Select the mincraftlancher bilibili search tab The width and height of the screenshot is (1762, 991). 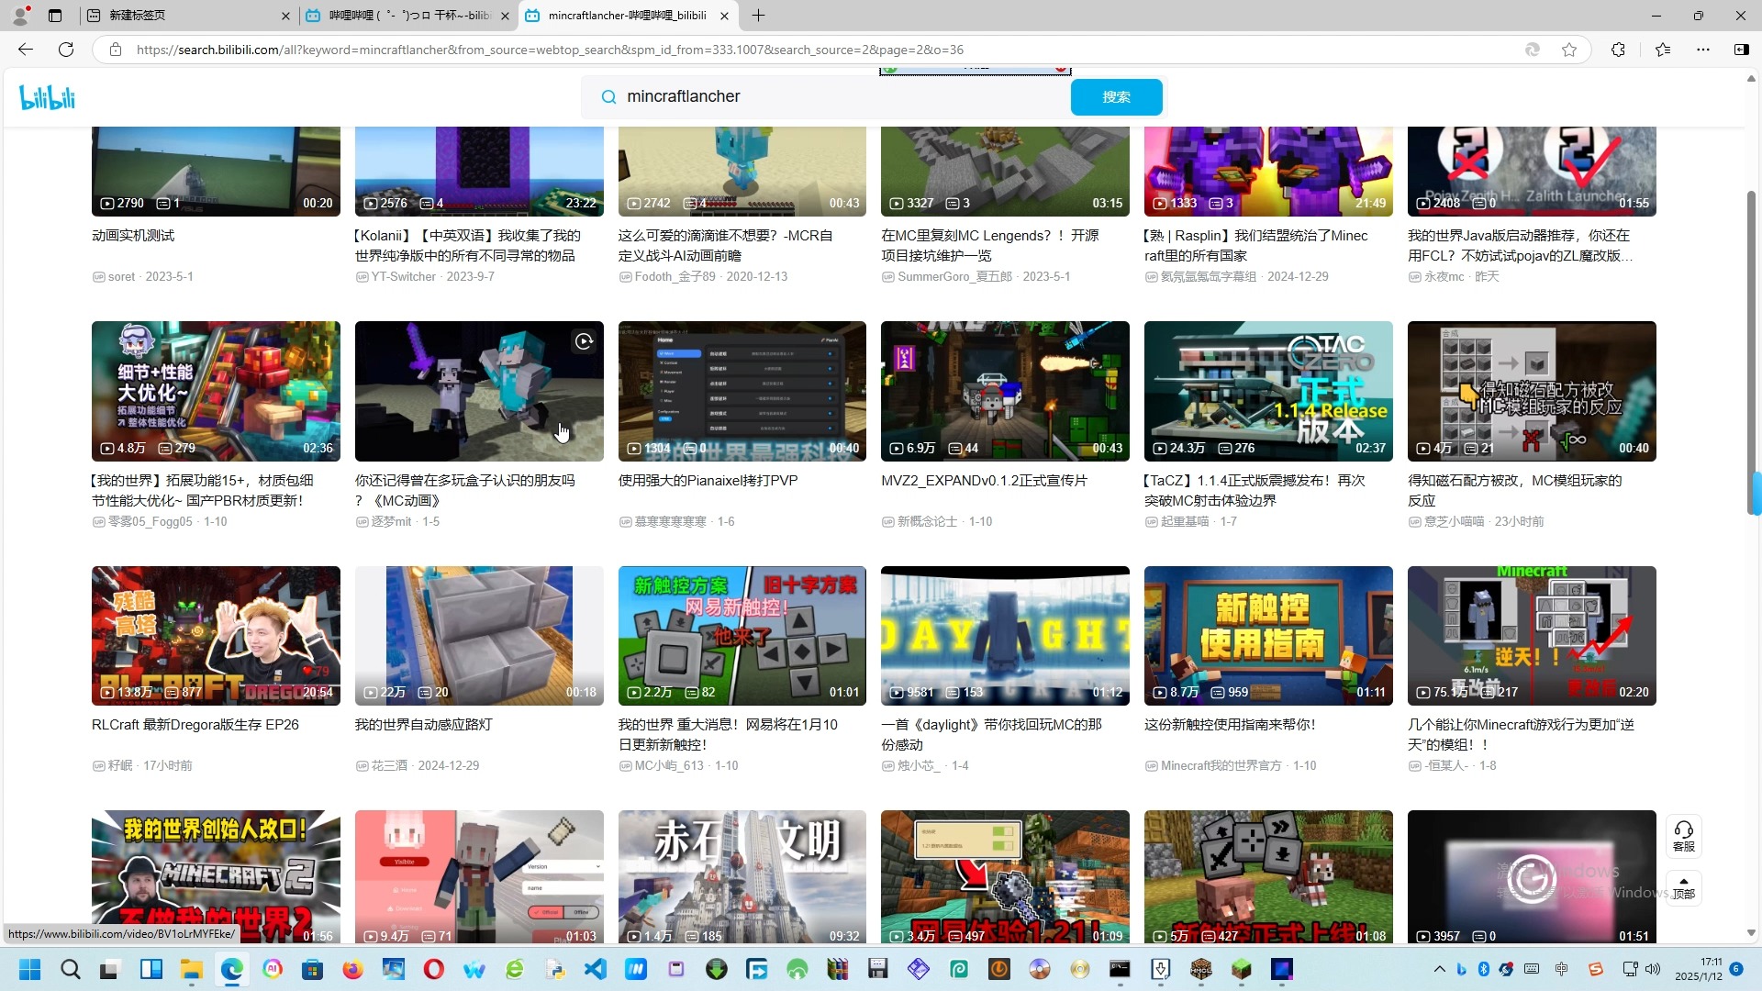(628, 16)
